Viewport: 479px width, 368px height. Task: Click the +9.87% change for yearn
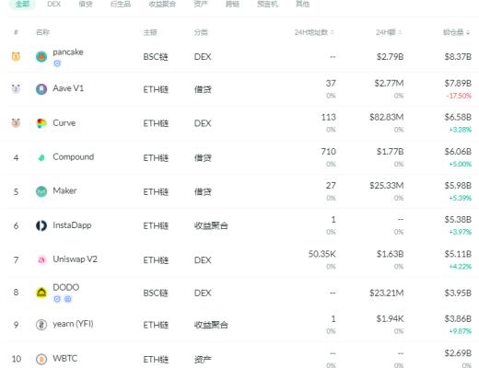click(x=460, y=331)
